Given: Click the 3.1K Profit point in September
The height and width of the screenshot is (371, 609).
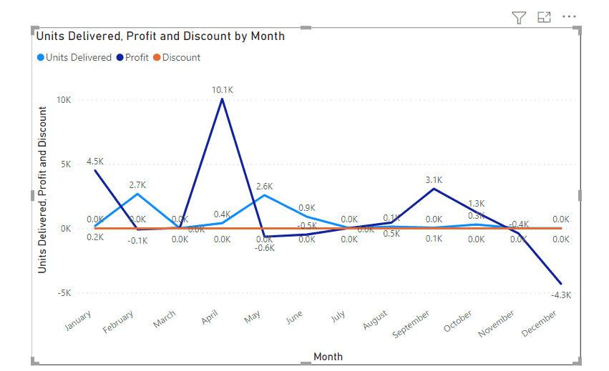Looking at the screenshot, I should coord(434,189).
